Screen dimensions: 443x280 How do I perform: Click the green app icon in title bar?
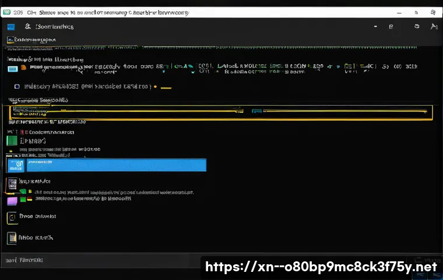click(x=7, y=12)
